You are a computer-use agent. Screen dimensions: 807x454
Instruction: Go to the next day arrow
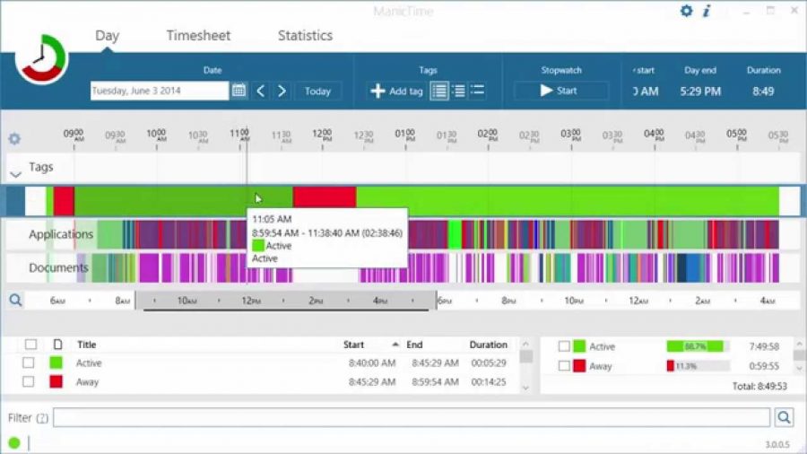(x=282, y=92)
